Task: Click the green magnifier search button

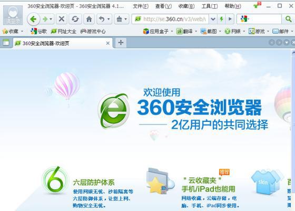Action: 288,19
